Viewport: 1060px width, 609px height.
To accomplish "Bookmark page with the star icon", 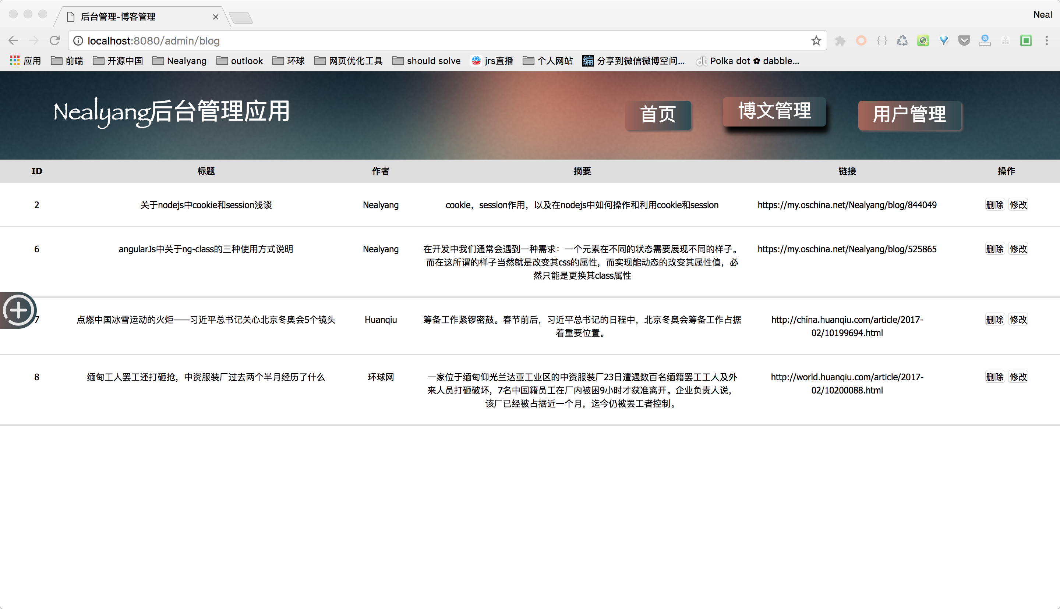I will (816, 40).
